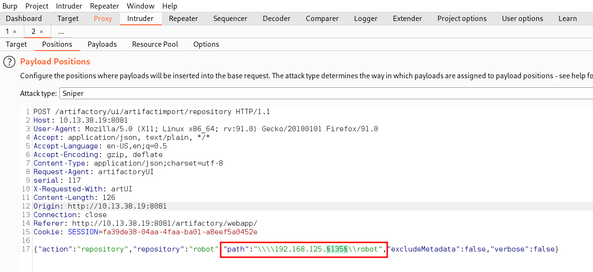The width and height of the screenshot is (593, 272).
Task: Select Intruder attack tab 1
Action: point(8,31)
